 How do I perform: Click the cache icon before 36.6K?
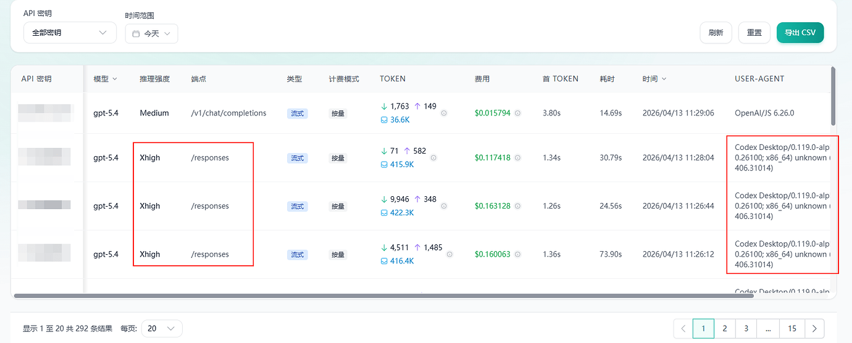[385, 120]
